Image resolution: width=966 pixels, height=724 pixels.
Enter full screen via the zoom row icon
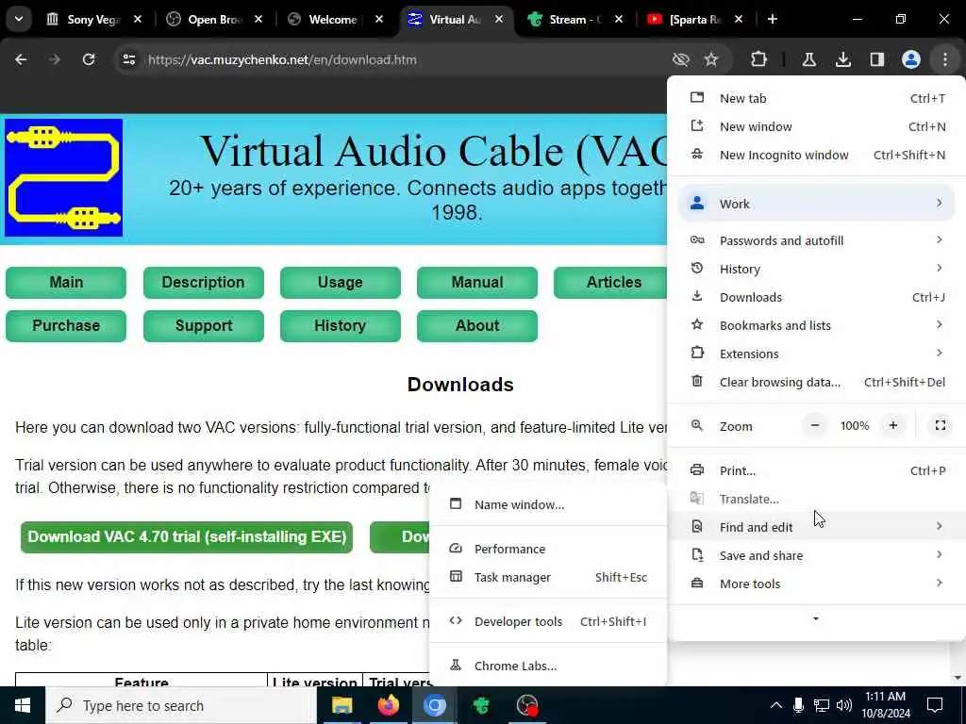pos(941,425)
